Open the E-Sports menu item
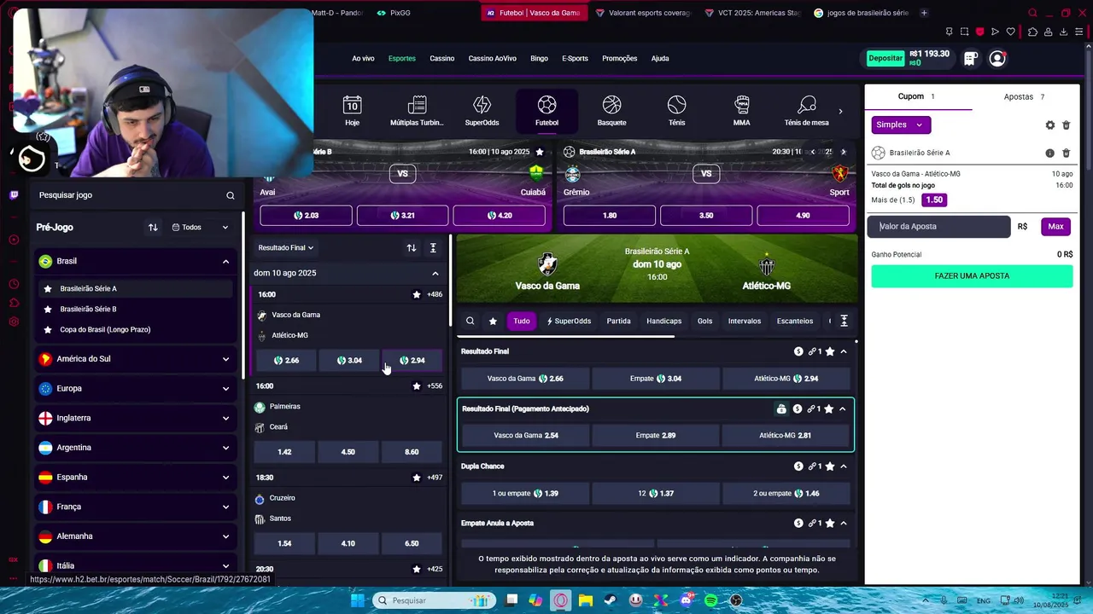Viewport: 1093px width, 614px height. coord(575,58)
